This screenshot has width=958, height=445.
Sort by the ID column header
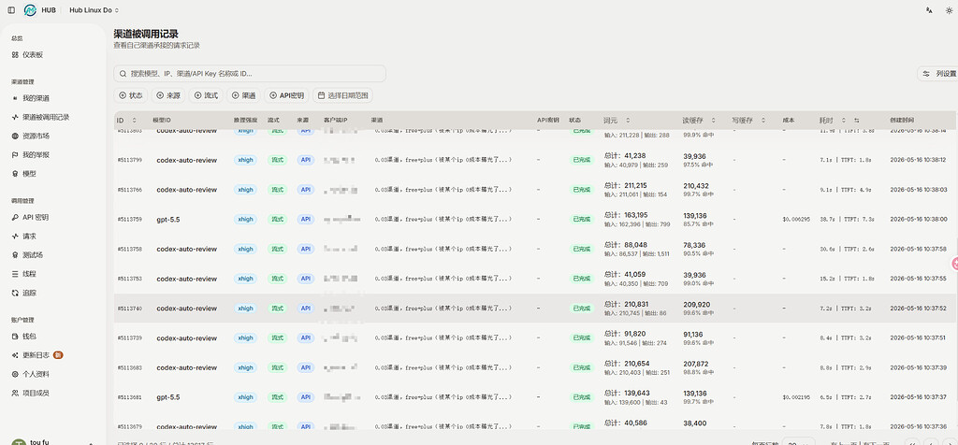tap(126, 121)
